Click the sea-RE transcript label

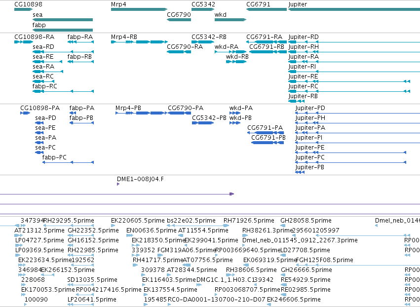click(x=43, y=57)
